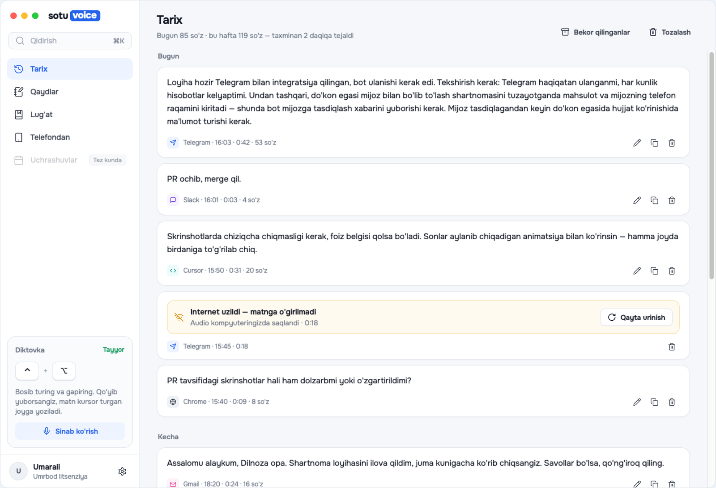This screenshot has width=716, height=488.
Task: Open the Umarali user profile
Action: pyautogui.click(x=60, y=471)
